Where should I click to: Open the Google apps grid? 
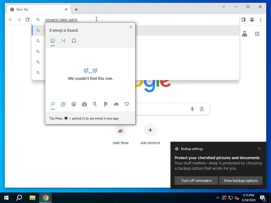(257, 34)
